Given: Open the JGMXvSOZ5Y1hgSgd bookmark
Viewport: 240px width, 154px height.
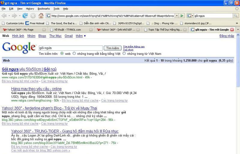Looking at the screenshot, I should pyautogui.click(x=129, y=23).
